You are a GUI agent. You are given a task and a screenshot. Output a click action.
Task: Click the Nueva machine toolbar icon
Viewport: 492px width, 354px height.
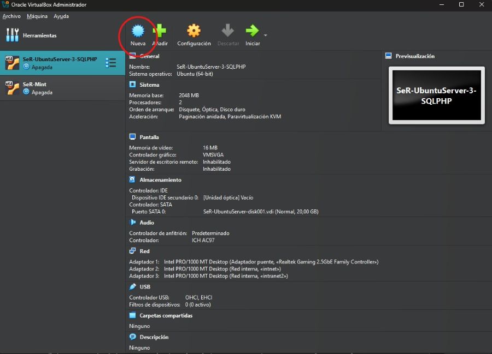(x=138, y=31)
